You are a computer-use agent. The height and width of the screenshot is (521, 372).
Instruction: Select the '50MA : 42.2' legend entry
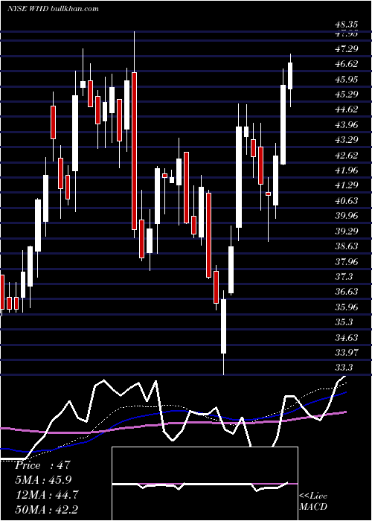click(x=46, y=509)
